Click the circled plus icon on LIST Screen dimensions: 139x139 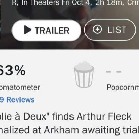click(x=97, y=29)
